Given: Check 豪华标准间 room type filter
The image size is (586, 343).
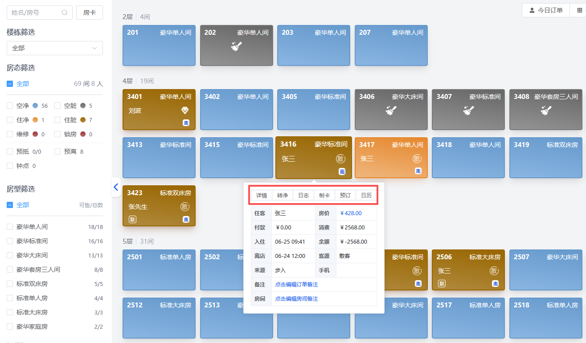Looking at the screenshot, I should (10, 241).
